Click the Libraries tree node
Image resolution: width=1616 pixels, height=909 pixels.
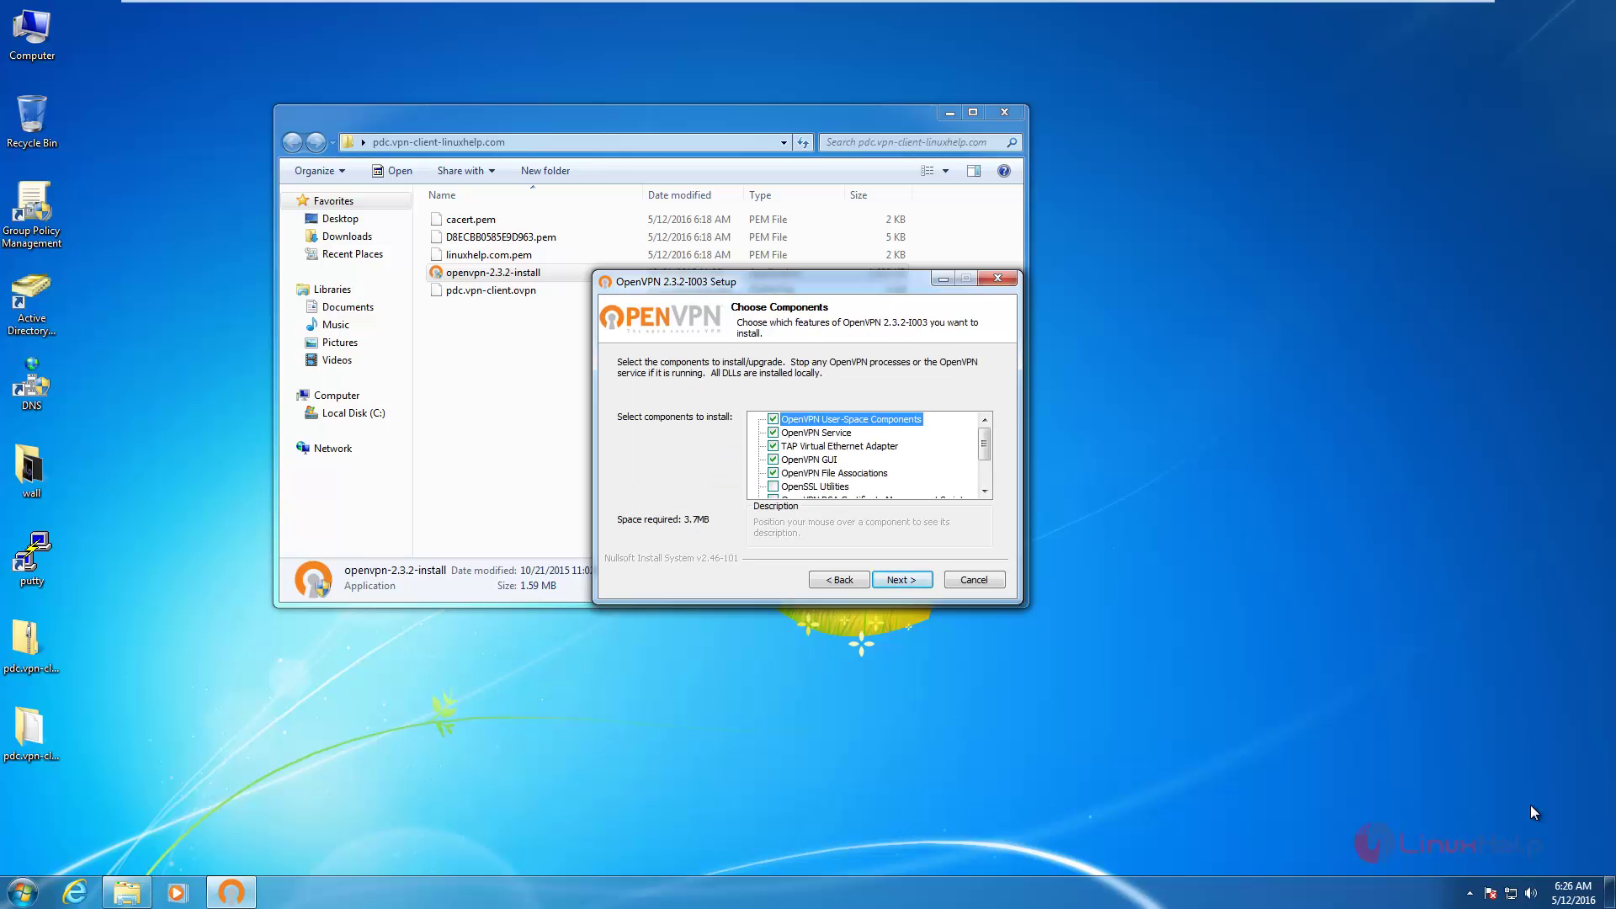pos(332,290)
